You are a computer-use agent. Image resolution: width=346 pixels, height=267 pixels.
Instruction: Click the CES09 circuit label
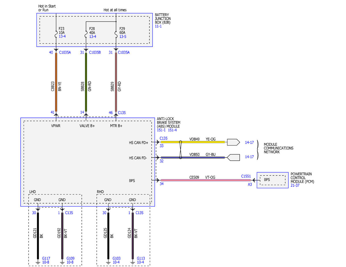click(194, 177)
